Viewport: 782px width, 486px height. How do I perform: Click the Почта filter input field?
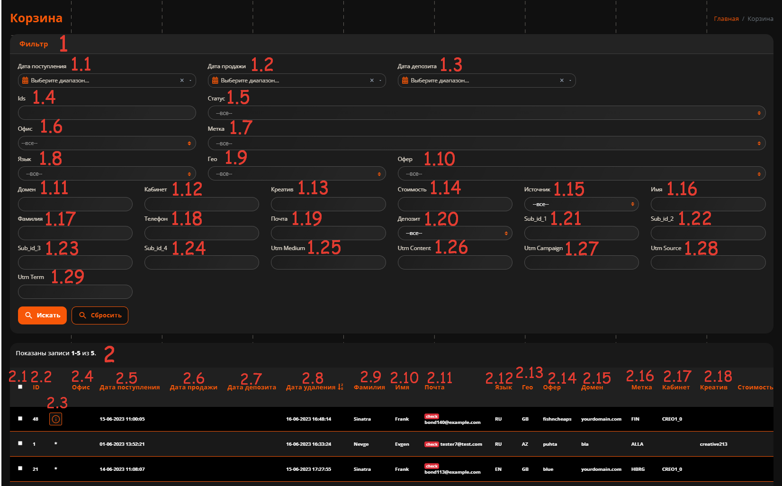328,233
